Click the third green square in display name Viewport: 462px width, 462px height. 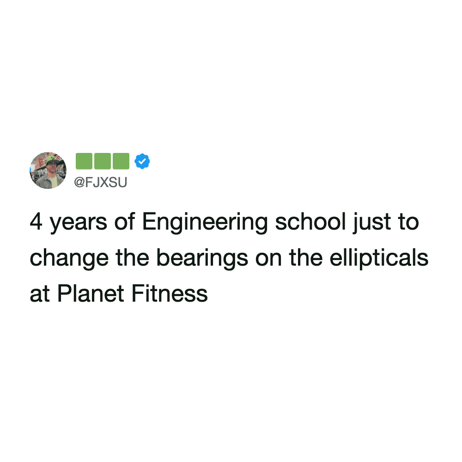[121, 161]
